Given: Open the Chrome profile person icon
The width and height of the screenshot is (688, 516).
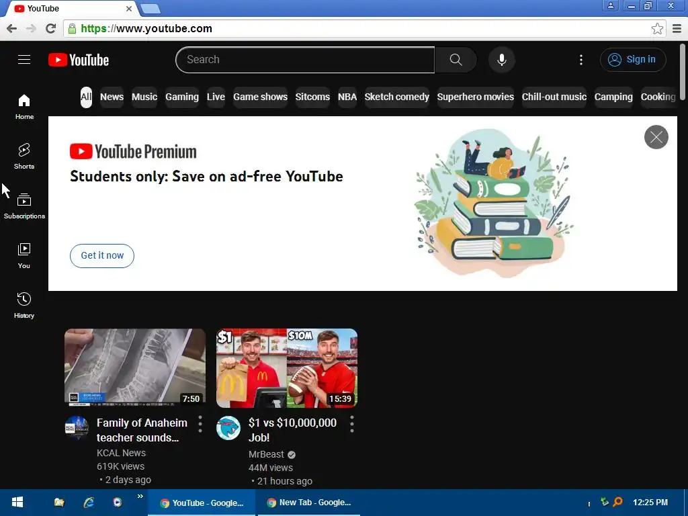Looking at the screenshot, I should tap(610, 5).
